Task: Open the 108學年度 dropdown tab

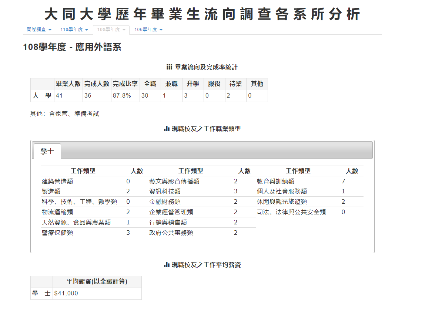Action: (x=111, y=30)
